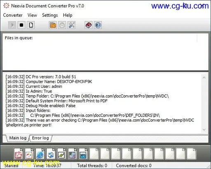The image size is (211, 169).
Task: Open the Help menu
Action: point(68,15)
